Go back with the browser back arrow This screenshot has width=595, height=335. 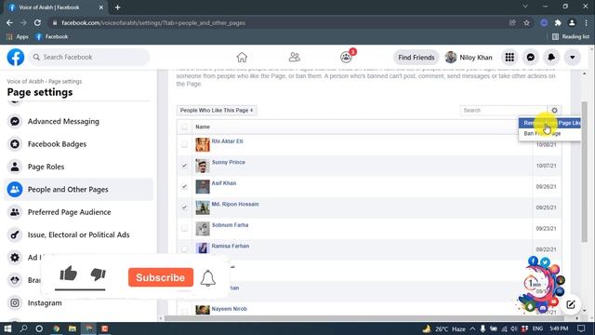pos(9,22)
